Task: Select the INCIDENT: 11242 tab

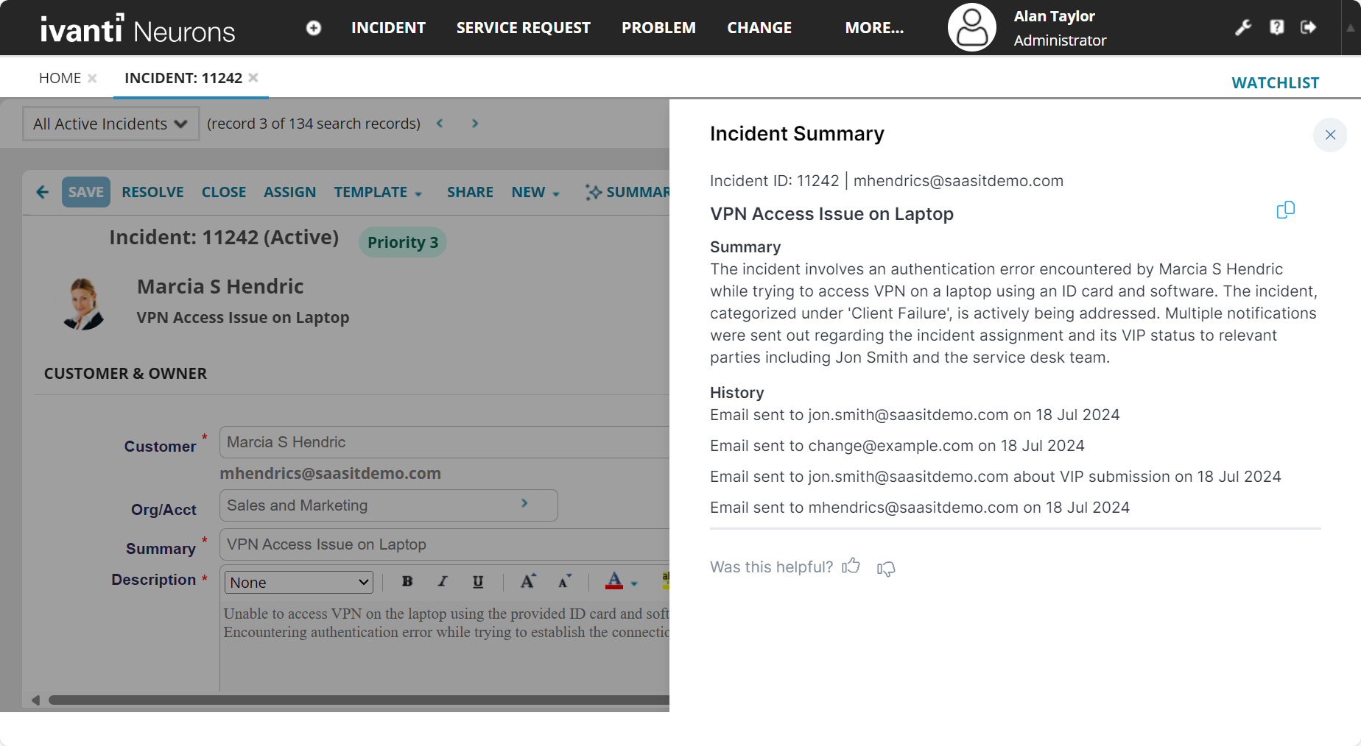Action: 183,78
